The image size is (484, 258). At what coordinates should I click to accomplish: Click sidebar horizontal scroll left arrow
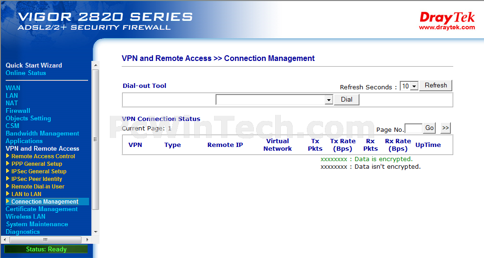click(4, 240)
